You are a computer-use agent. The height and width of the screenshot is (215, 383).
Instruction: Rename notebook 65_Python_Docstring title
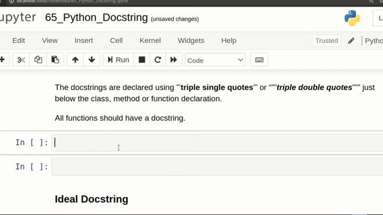click(96, 17)
